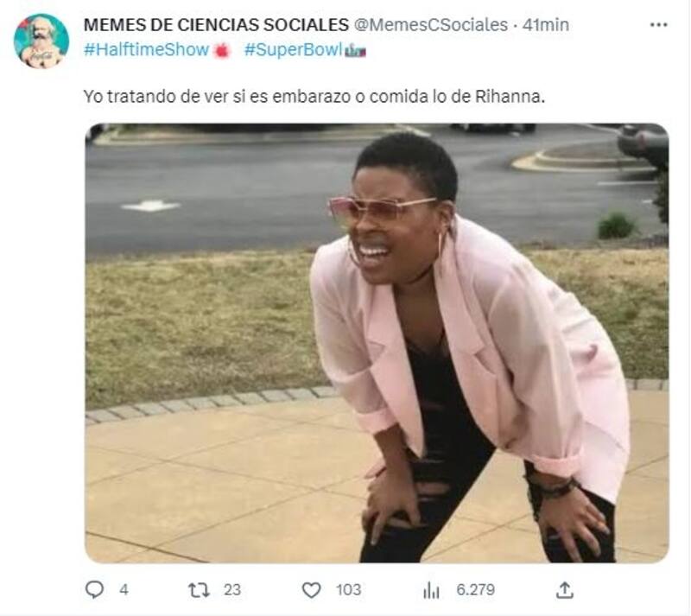The height and width of the screenshot is (616, 691).
Task: Visit the @MemesCSociales handle
Action: click(431, 25)
